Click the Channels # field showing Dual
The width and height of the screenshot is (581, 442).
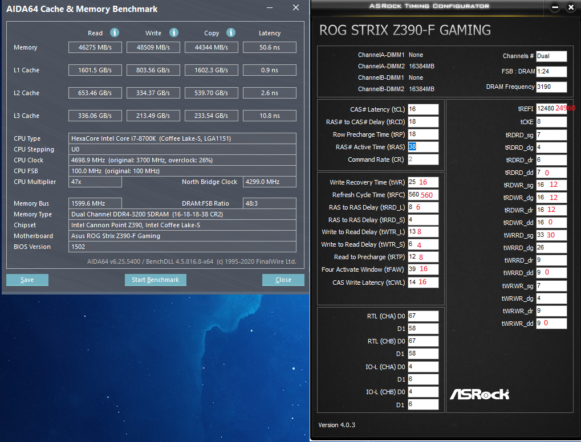[x=551, y=56]
